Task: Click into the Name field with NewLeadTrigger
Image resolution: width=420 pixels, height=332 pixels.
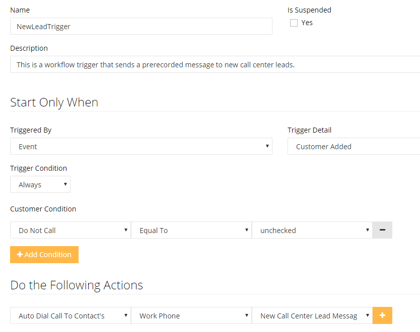Action: 141,26
